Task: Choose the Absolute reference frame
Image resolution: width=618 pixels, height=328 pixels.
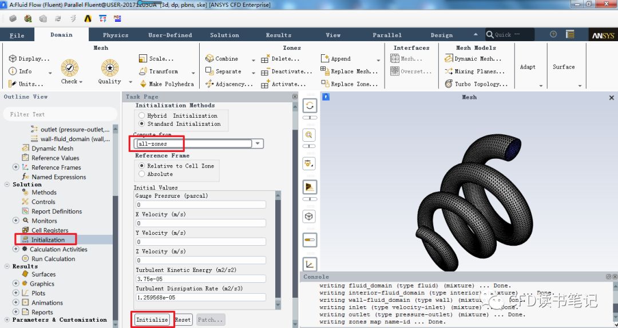Action: [x=141, y=174]
